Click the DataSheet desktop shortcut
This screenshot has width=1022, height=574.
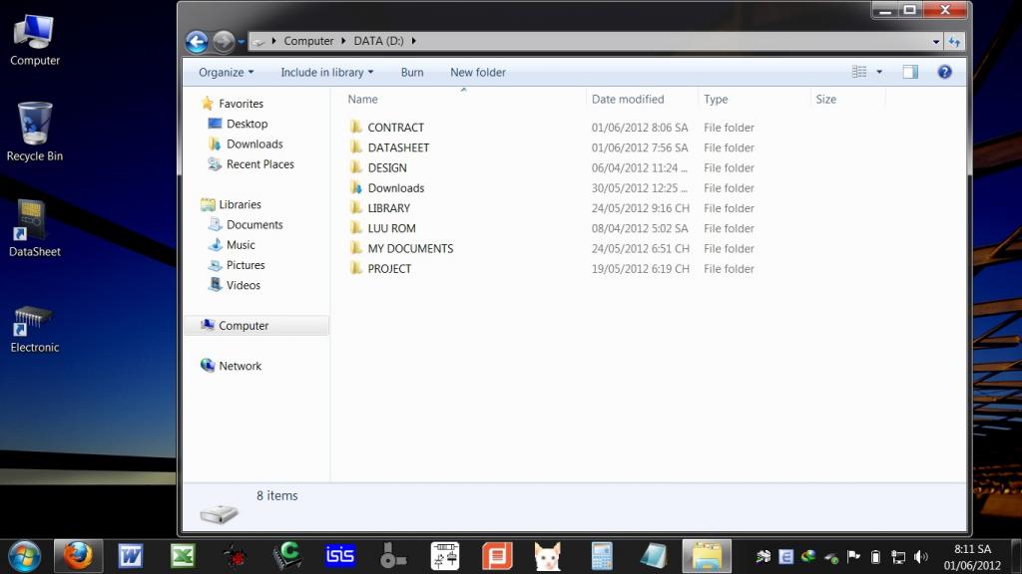[x=35, y=228]
